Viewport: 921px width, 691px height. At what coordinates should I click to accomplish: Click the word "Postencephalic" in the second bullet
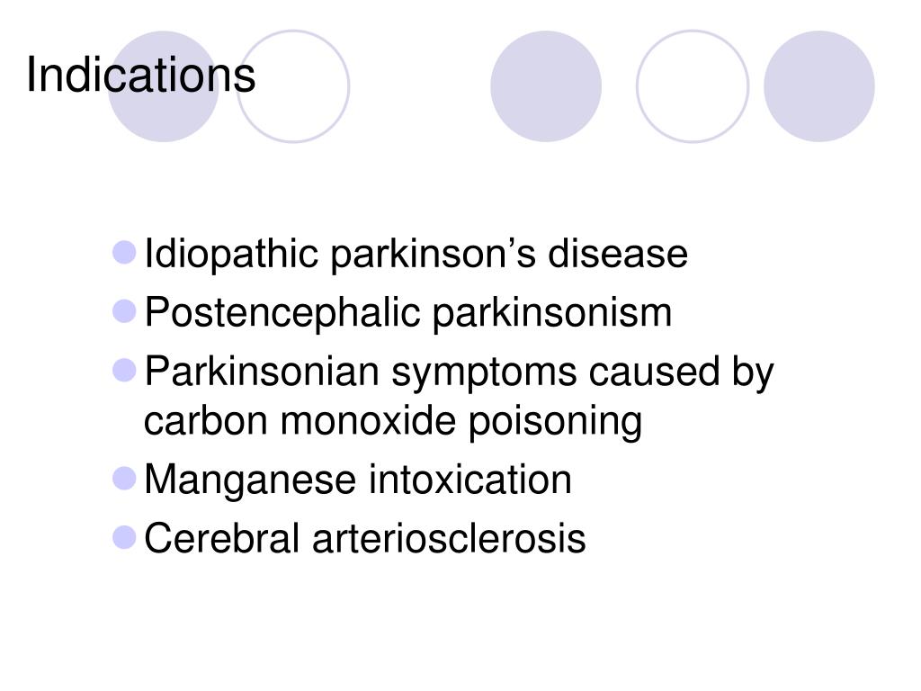pyautogui.click(x=283, y=313)
